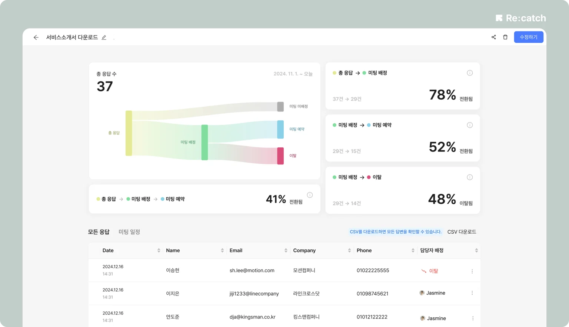Click the red 이탈 Sankey node
Screen dimensions: 569x327
[280, 156]
